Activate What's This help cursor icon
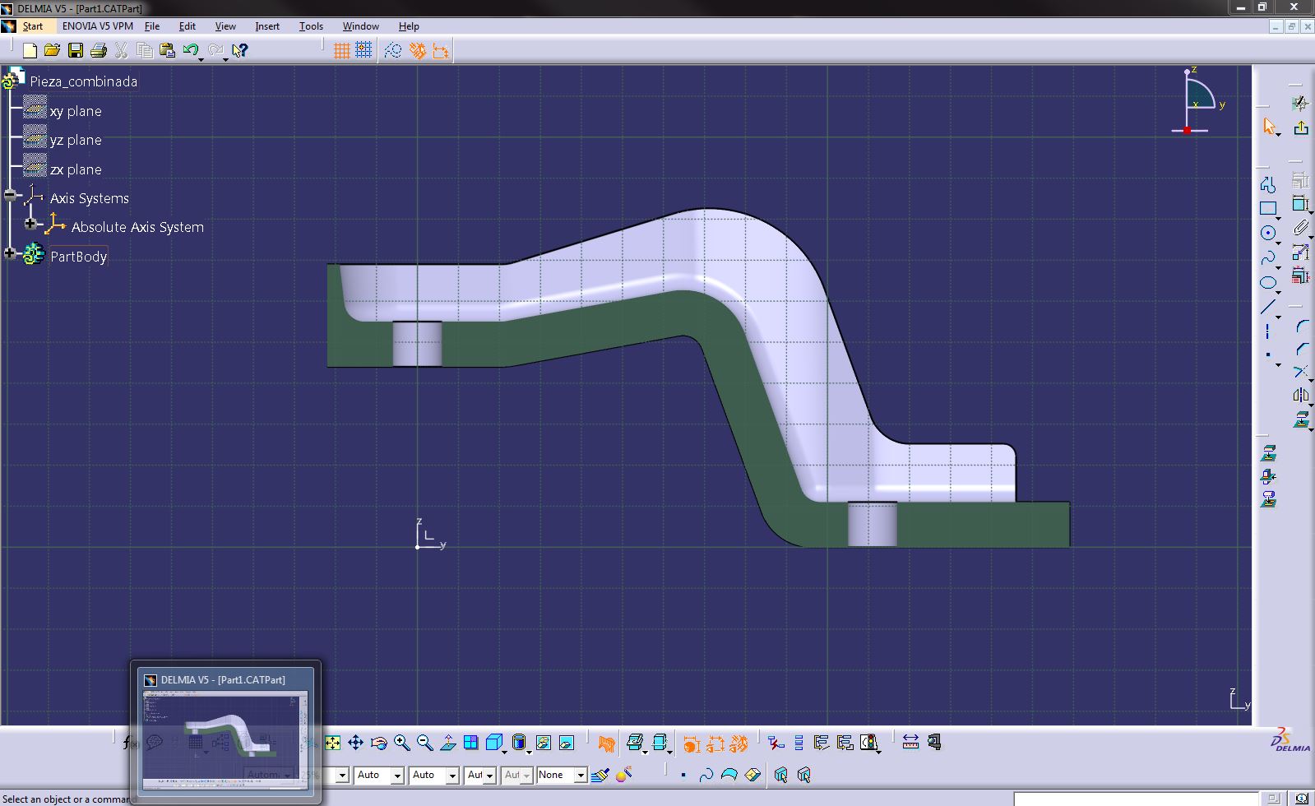 click(x=239, y=51)
